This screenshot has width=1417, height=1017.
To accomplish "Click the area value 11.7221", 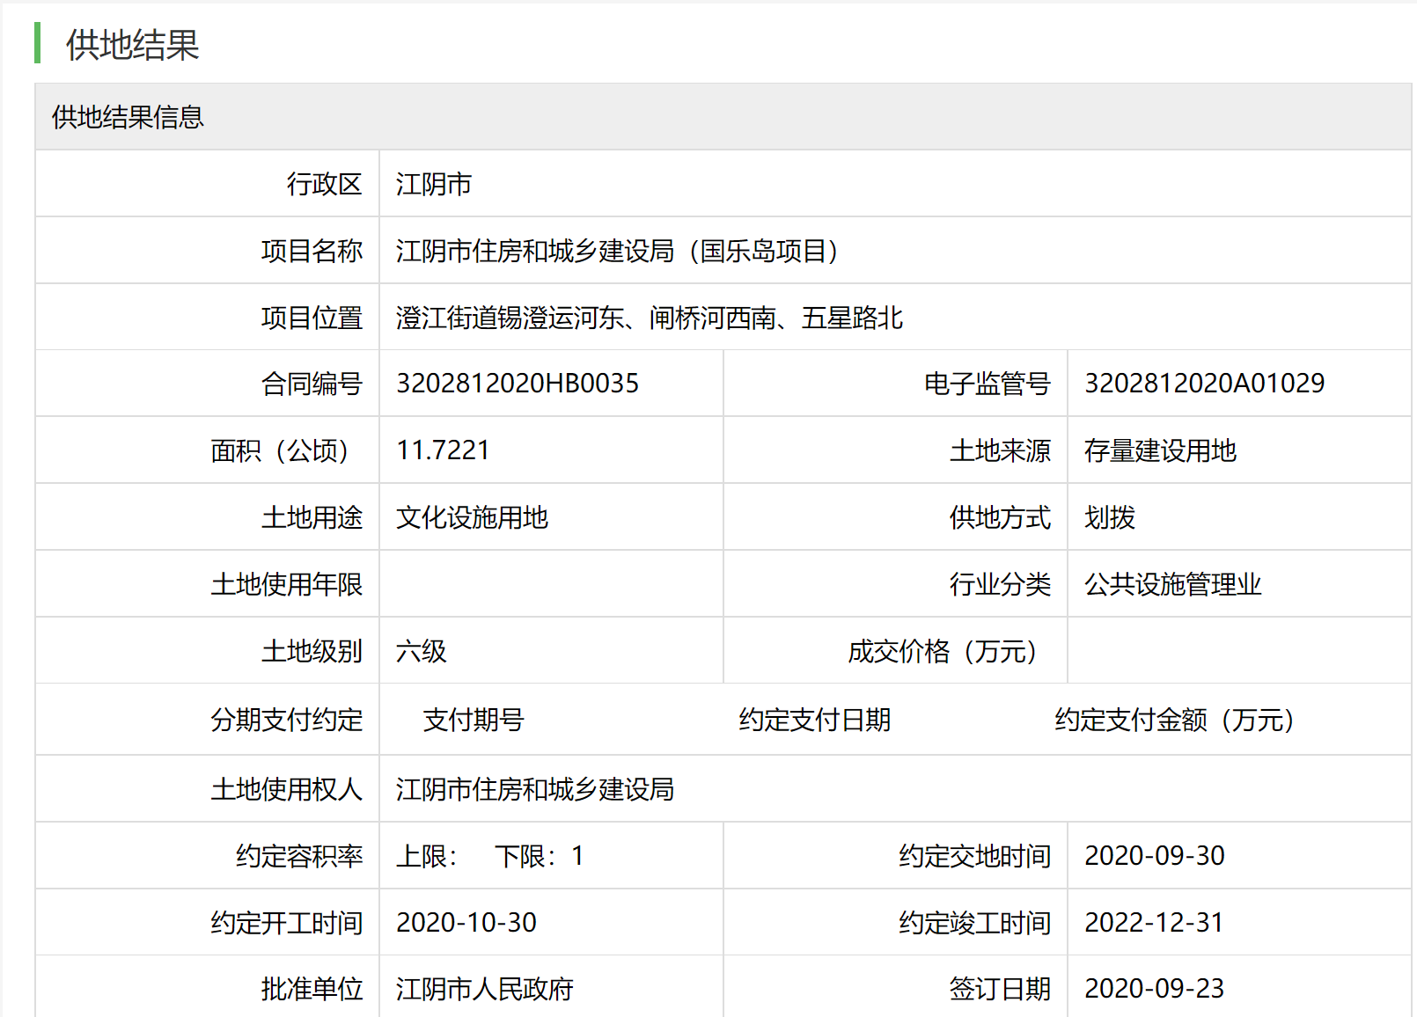I will click(443, 450).
